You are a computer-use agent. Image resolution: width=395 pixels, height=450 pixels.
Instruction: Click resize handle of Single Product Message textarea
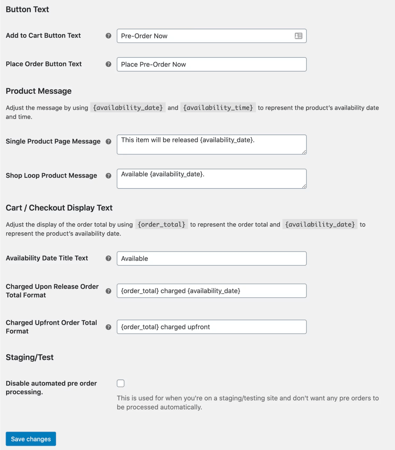(x=304, y=152)
